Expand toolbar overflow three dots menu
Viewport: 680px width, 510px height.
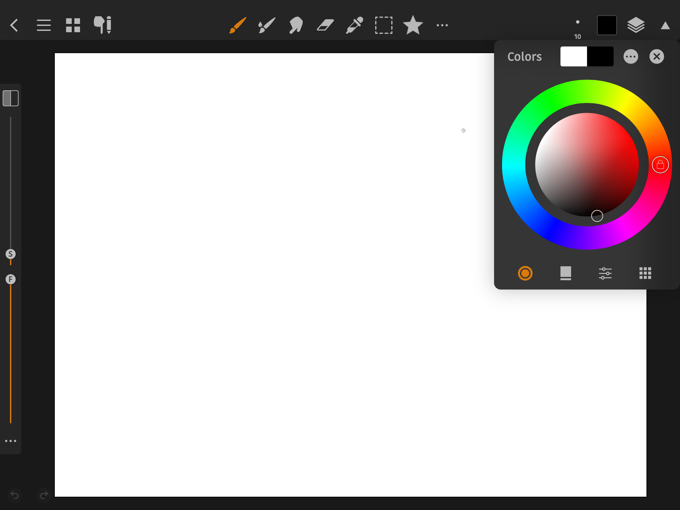point(442,25)
